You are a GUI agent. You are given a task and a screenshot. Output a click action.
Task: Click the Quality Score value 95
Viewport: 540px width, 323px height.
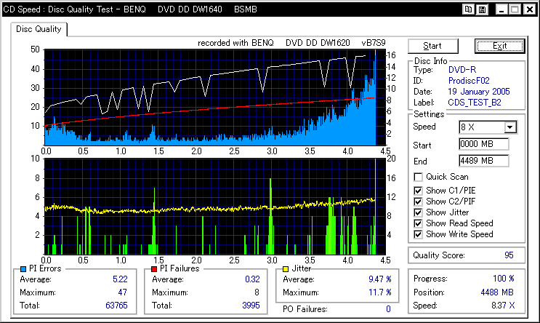click(509, 255)
